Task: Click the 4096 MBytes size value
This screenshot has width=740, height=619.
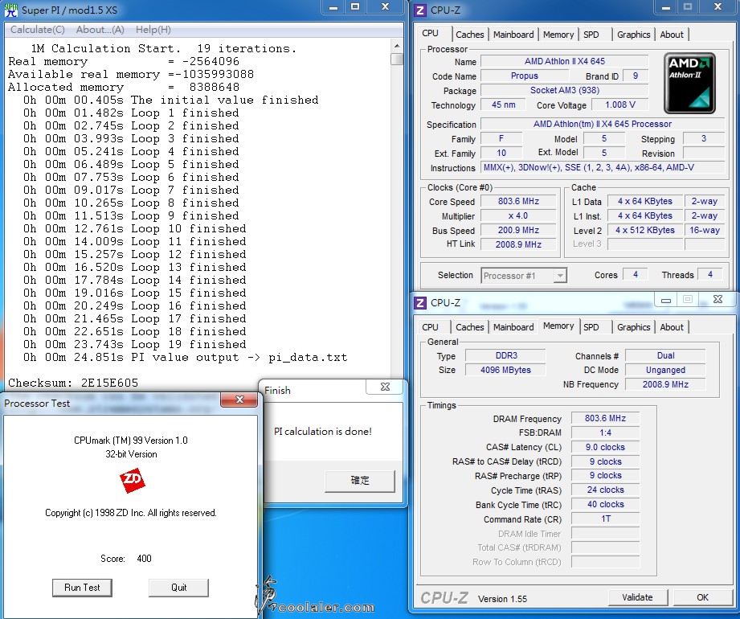Action: click(506, 370)
